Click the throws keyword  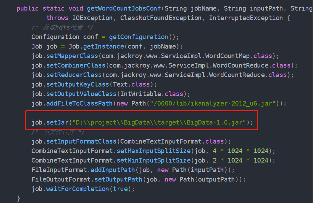pyautogui.click(x=57, y=18)
